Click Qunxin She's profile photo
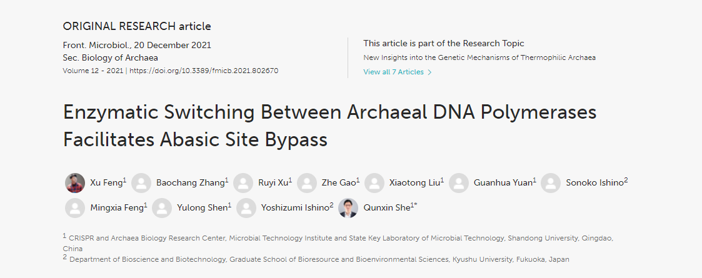Viewport: 702px width, 278px height. 348,208
